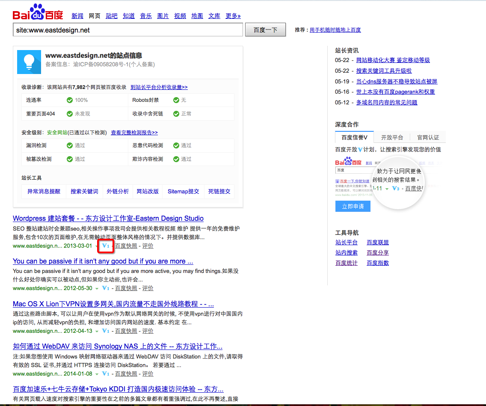
Task: Open 百度统计 in 工具导航
Action: [347, 263]
